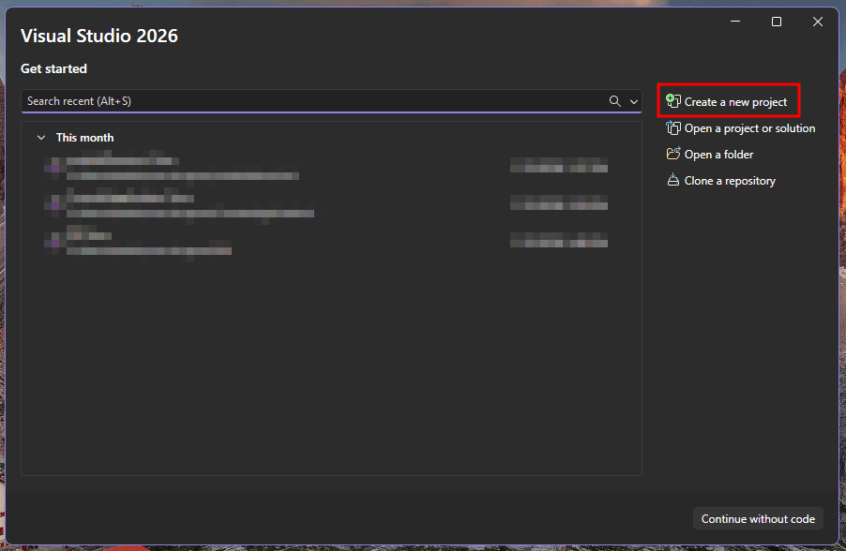Click the Open a project or solution icon
The image size is (846, 551).
pos(672,128)
